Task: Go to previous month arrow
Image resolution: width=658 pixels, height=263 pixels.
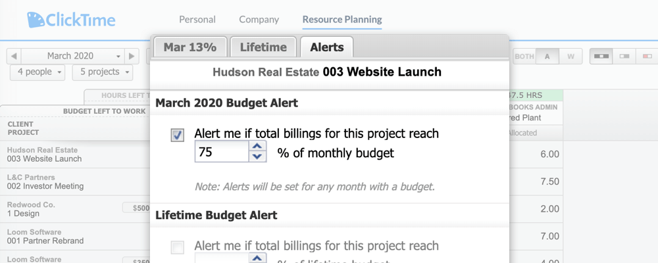Action: 14,56
